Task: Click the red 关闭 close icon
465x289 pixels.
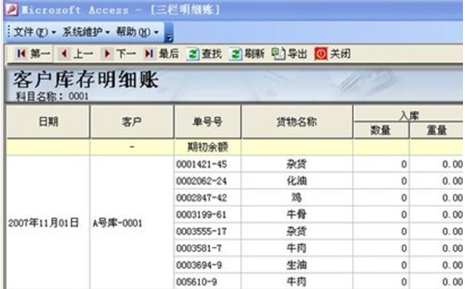Action: [321, 54]
